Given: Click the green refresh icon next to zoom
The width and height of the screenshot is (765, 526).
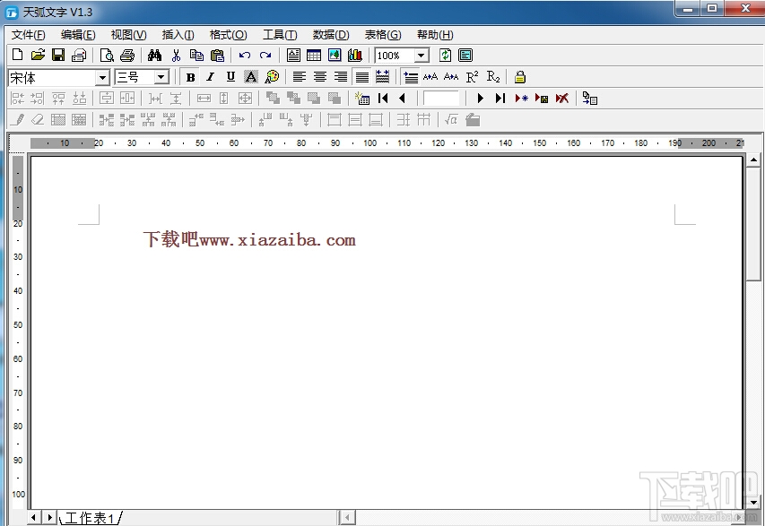Looking at the screenshot, I should 445,55.
